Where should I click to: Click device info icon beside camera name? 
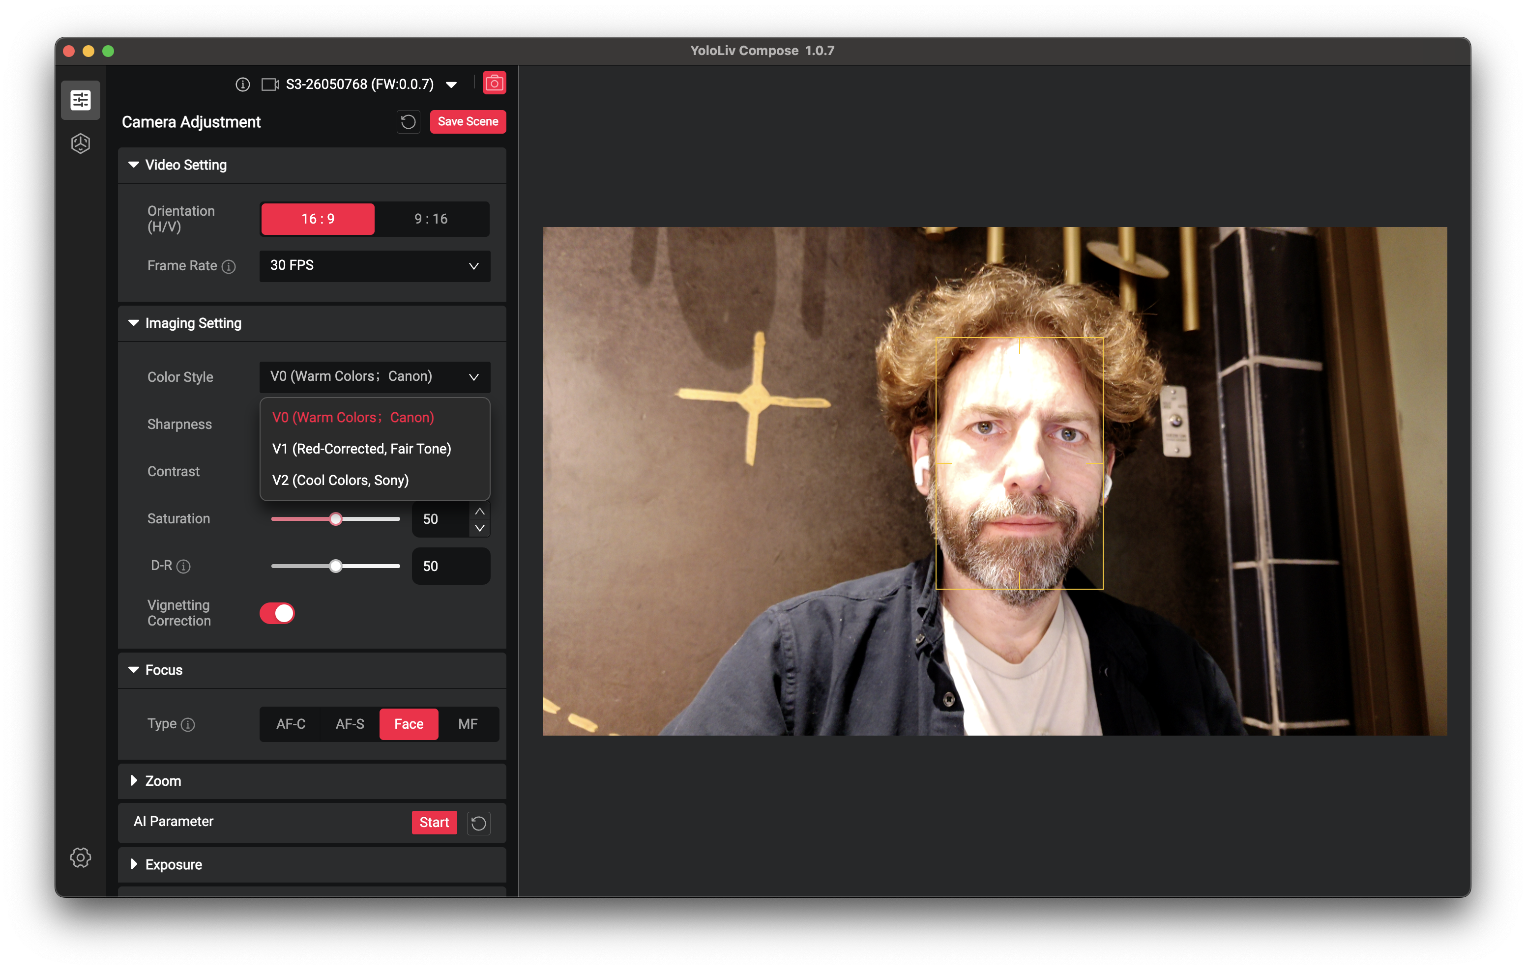point(243,84)
